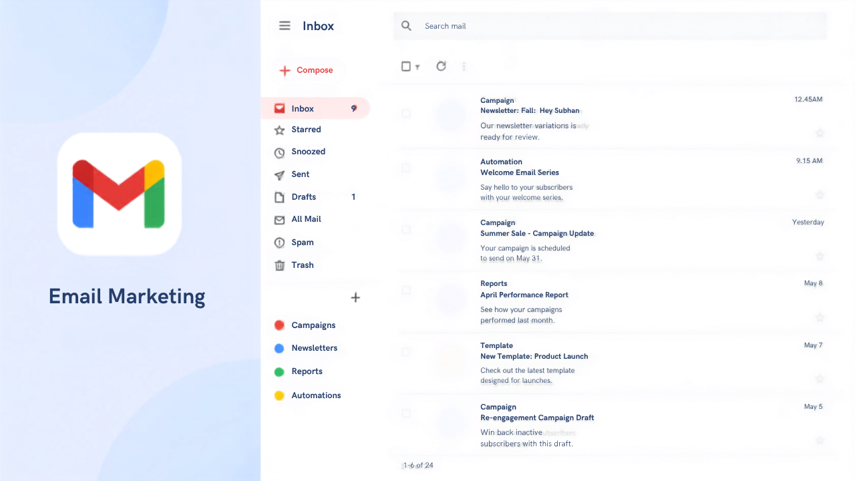Click the Drafts document icon
The image size is (855, 481).
279,197
